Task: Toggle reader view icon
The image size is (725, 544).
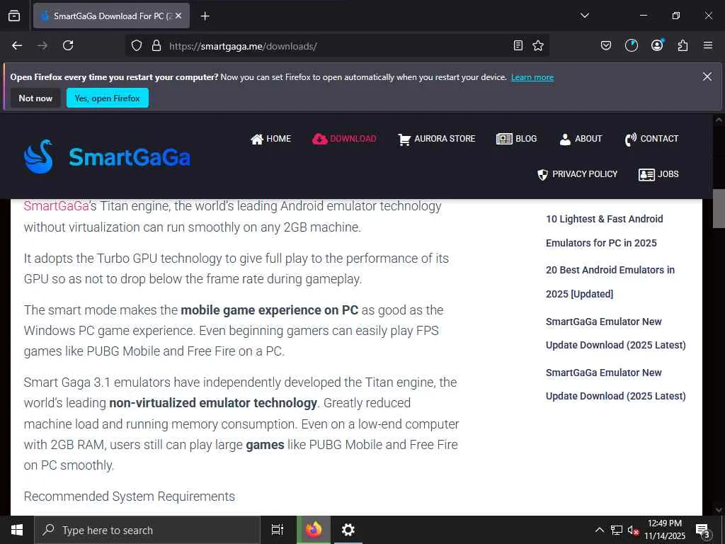Action: pos(518,45)
